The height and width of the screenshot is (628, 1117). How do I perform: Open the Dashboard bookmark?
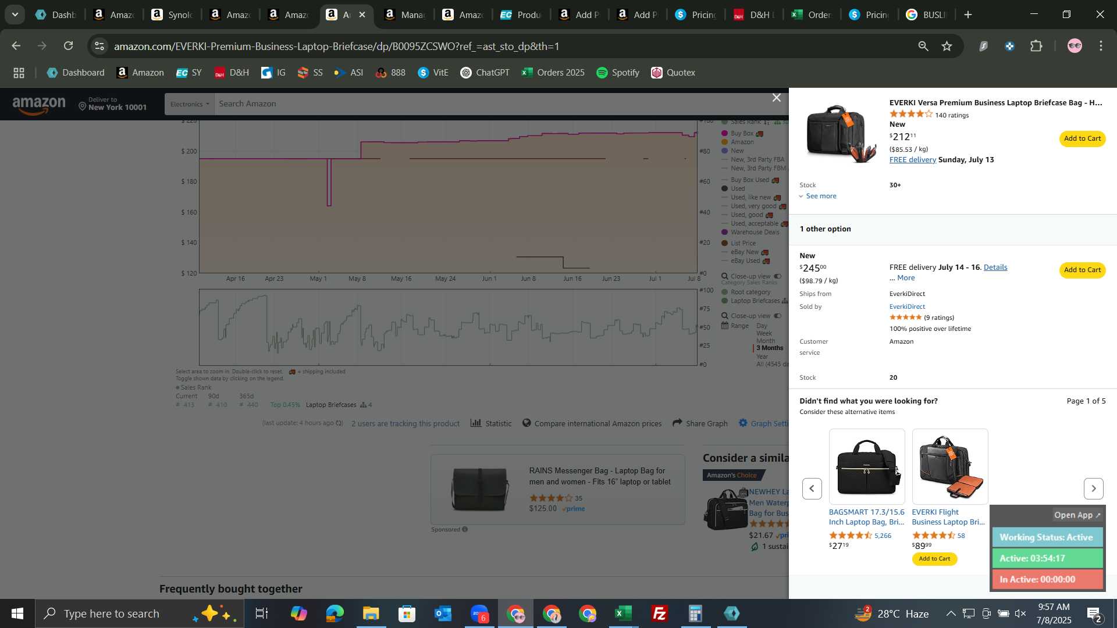76,73
